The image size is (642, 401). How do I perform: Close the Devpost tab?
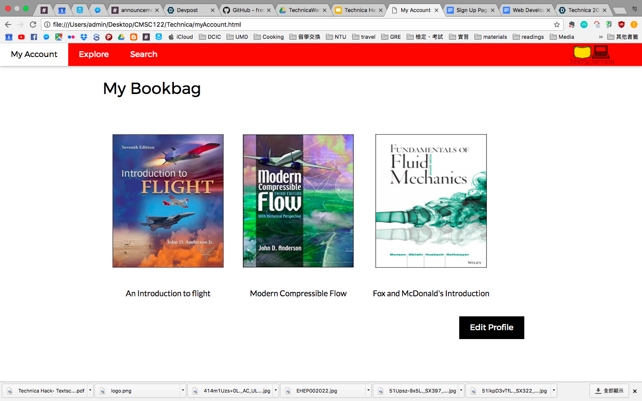(213, 10)
